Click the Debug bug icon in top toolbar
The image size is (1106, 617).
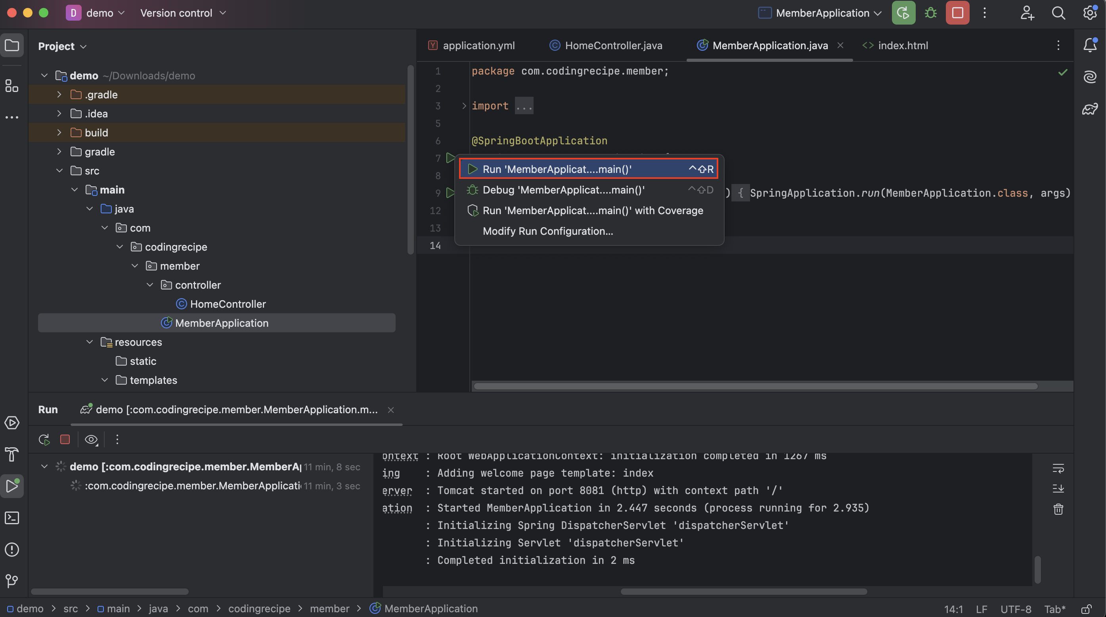[930, 13]
